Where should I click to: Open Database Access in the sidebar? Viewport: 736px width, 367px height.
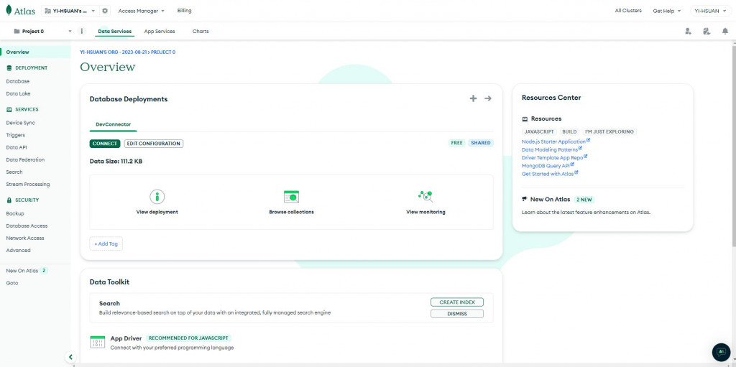tap(27, 226)
